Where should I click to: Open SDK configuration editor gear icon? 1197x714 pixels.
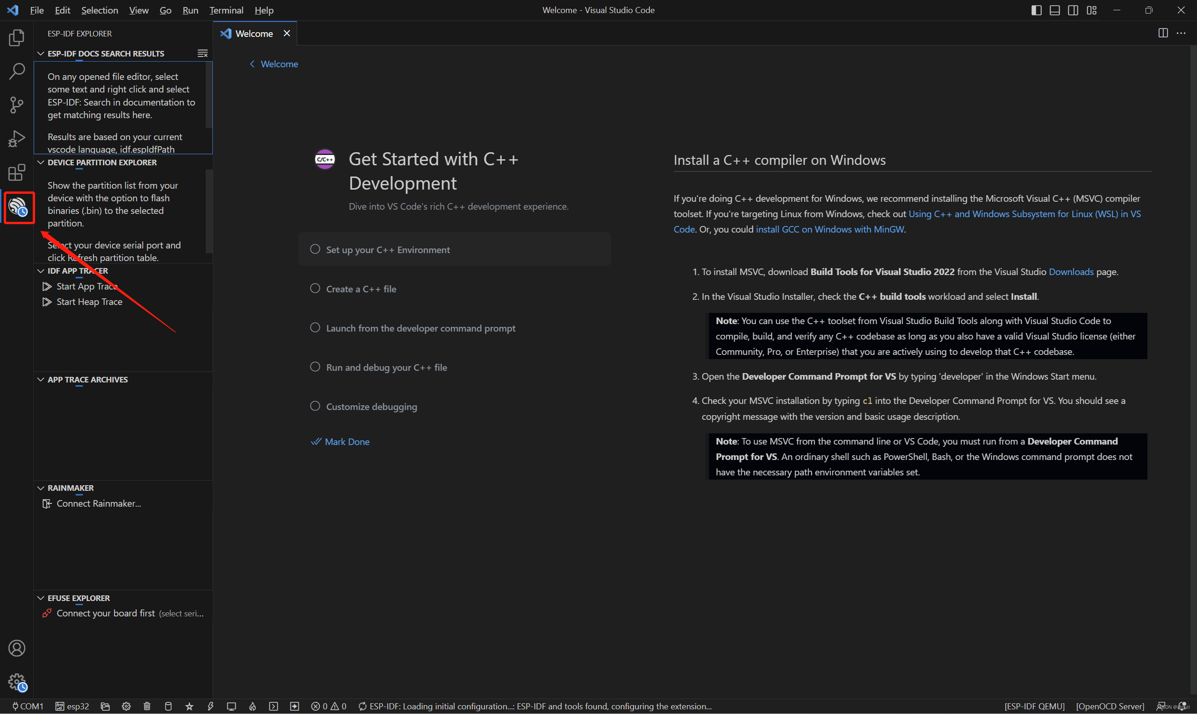pyautogui.click(x=126, y=707)
